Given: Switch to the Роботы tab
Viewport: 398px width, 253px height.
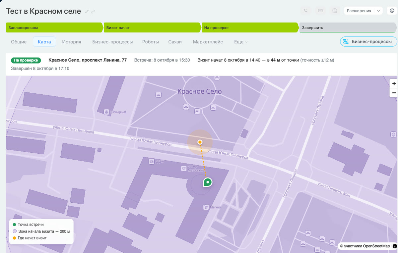Looking at the screenshot, I should coord(151,42).
